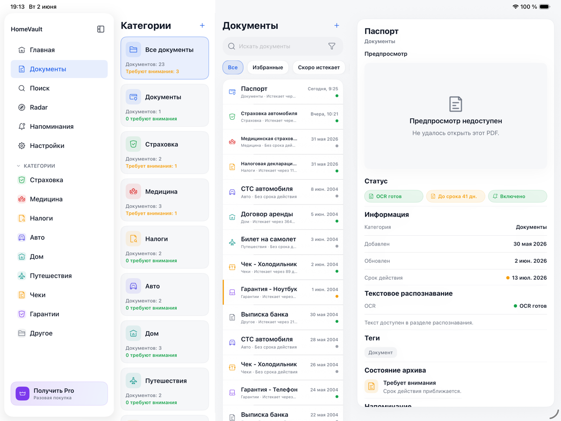This screenshot has height=421, width=561.
Task: Open the Медицина category card
Action: [x=165, y=200]
